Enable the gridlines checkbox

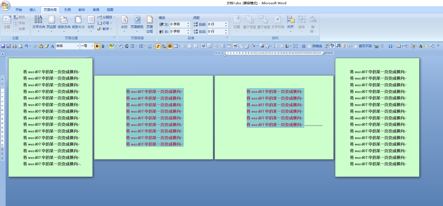(x=309, y=46)
